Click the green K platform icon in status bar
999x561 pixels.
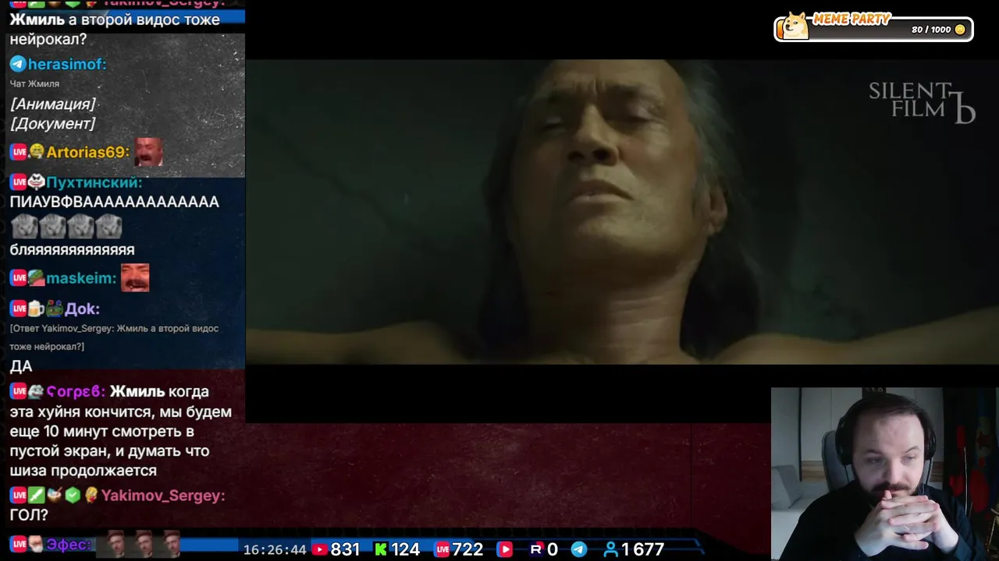tap(380, 549)
